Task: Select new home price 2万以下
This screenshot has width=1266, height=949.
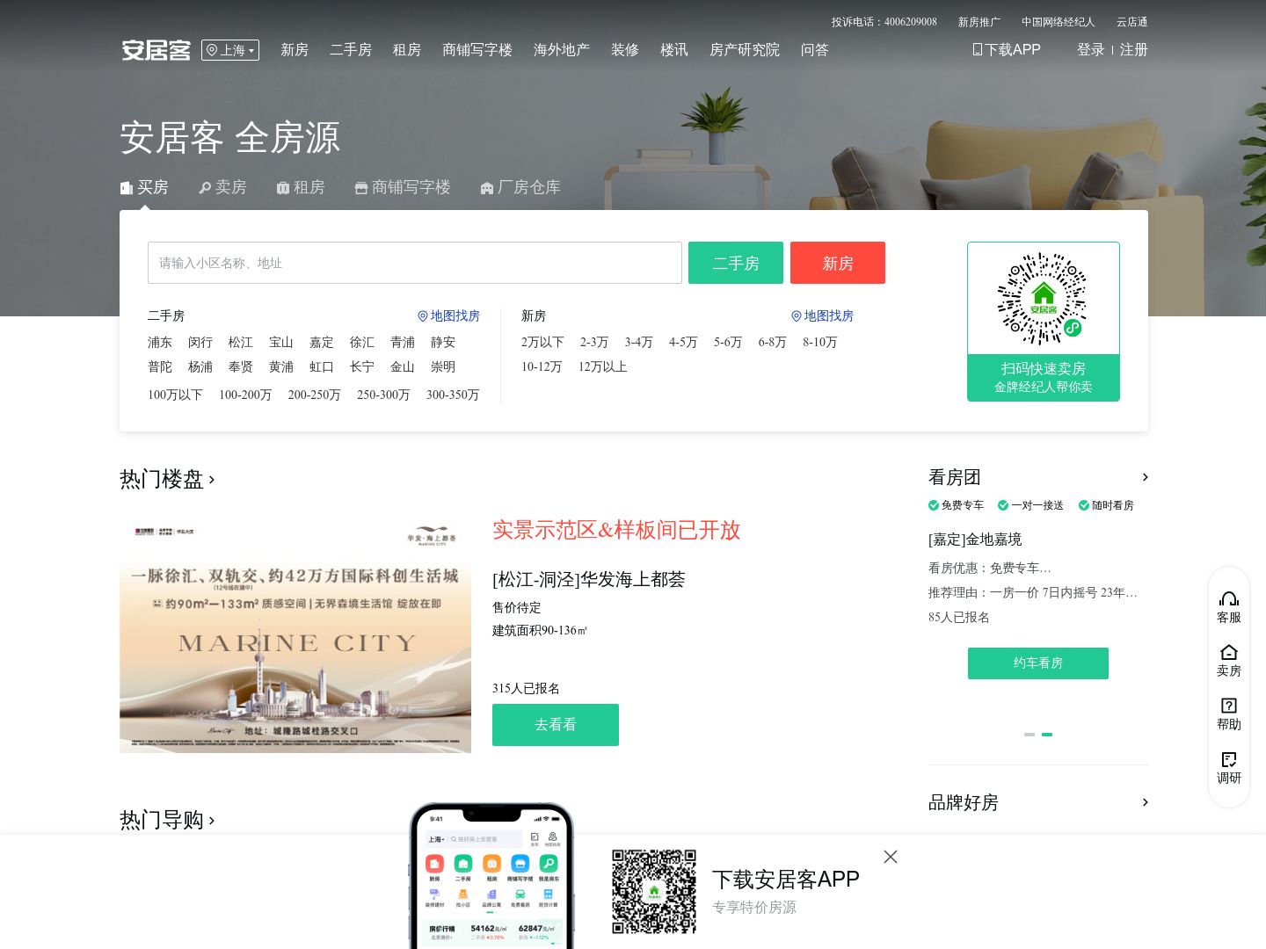Action: (x=542, y=342)
